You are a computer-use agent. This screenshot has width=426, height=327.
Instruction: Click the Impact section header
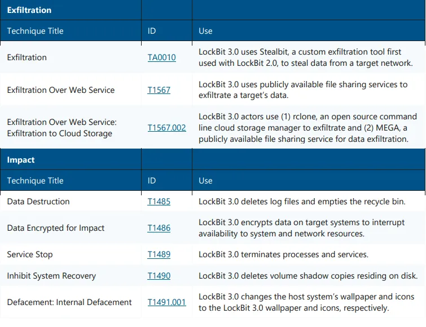[x=21, y=160]
